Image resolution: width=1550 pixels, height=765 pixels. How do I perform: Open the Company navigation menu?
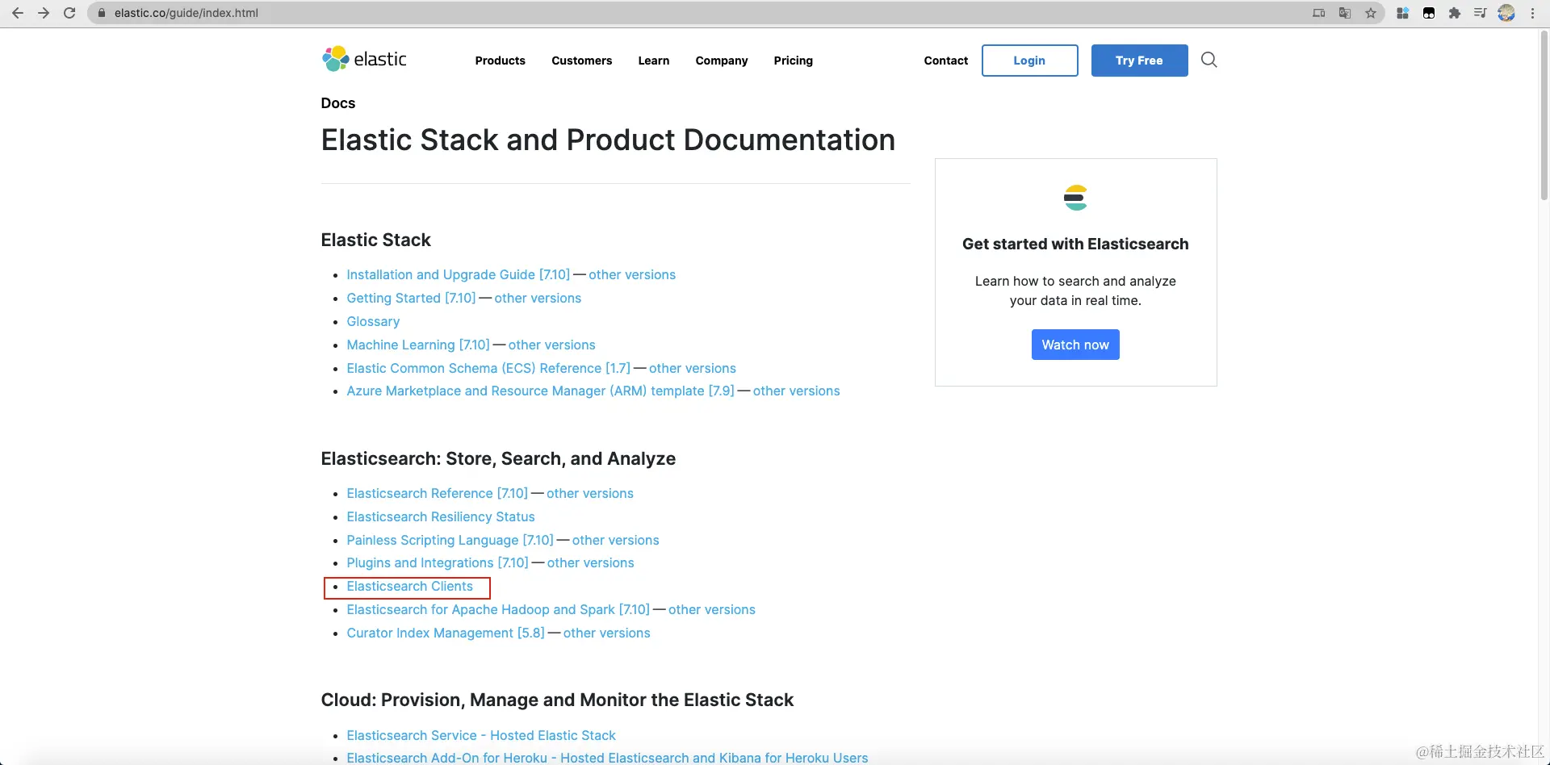point(721,61)
